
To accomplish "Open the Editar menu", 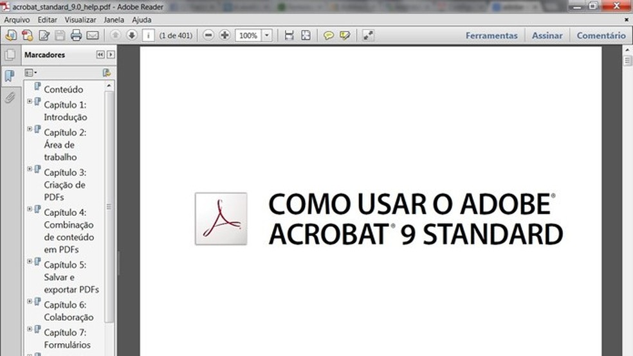I will click(x=47, y=20).
